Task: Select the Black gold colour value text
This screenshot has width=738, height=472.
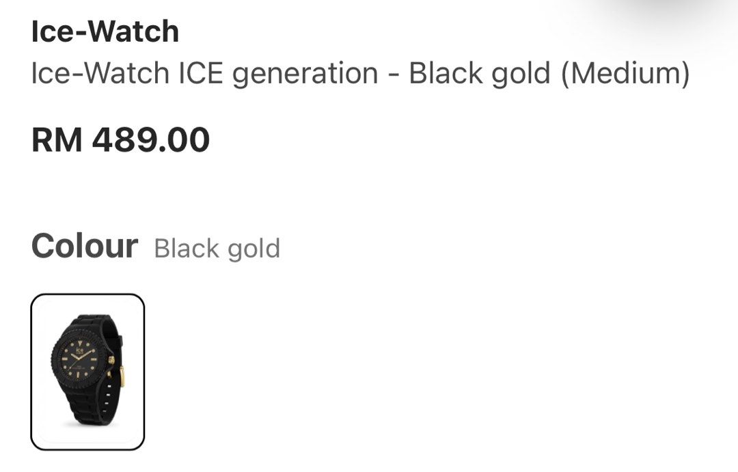Action: 217,249
